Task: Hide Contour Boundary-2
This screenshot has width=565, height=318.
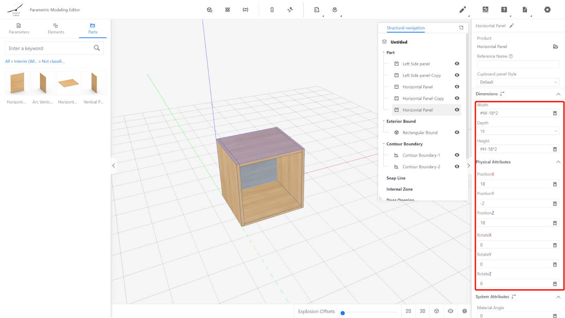Action: (457, 167)
